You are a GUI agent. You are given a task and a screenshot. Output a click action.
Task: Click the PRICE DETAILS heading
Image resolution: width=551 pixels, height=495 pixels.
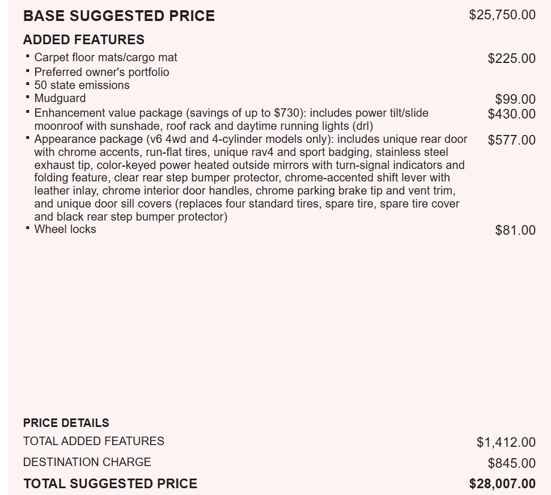pyautogui.click(x=66, y=423)
